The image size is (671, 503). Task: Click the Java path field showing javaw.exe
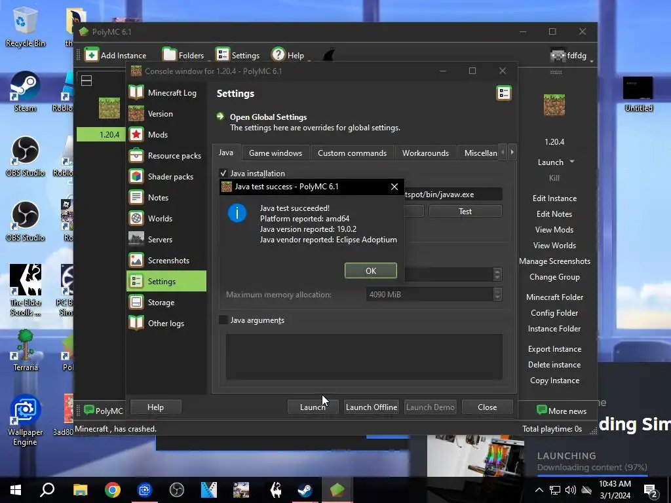453,194
